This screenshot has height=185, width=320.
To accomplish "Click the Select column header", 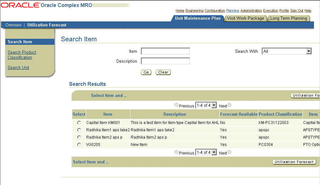I will coord(79,114).
